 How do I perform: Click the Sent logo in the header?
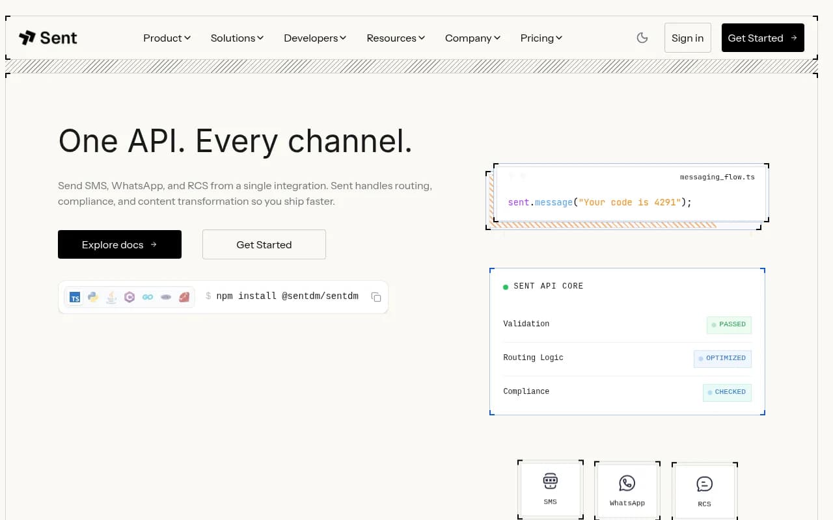click(48, 38)
